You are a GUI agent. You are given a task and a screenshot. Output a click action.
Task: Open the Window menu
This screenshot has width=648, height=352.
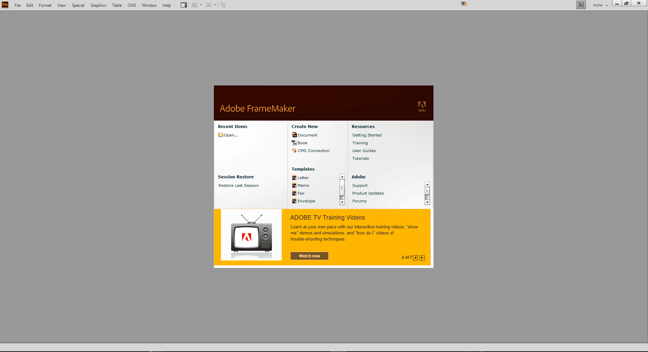tap(149, 5)
